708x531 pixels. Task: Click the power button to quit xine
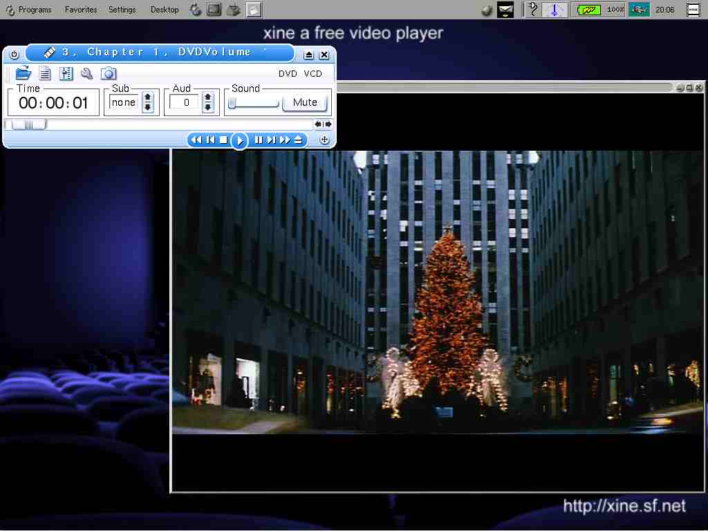point(14,55)
